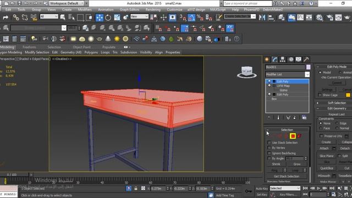Enable Use Stack Selection checkbox
The width and height of the screenshot is (352, 198).
269,142
